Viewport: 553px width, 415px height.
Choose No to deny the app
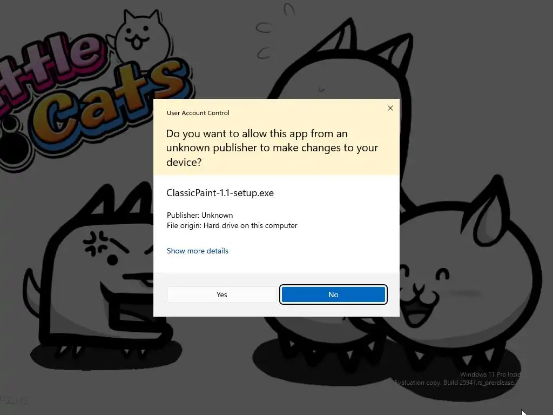333,294
